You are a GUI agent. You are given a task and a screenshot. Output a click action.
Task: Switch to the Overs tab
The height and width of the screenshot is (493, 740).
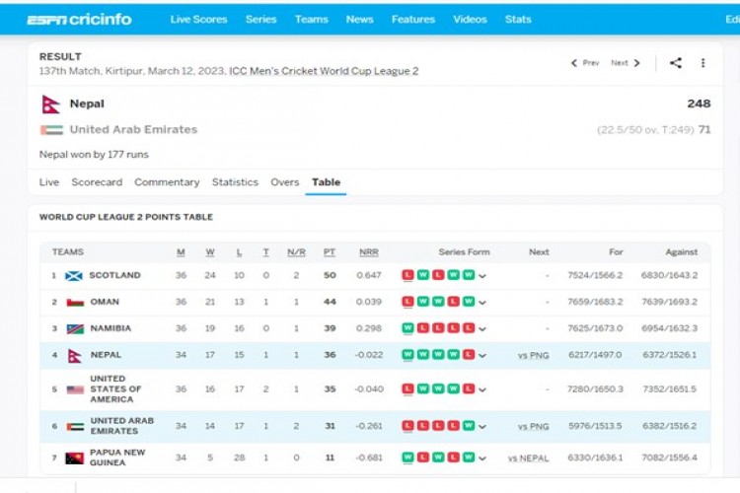[284, 182]
